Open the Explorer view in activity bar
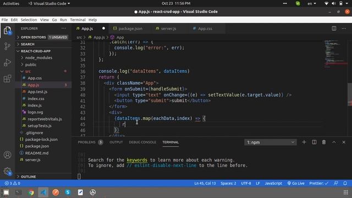This screenshot has height=198, width=352. (x=7, y=31)
